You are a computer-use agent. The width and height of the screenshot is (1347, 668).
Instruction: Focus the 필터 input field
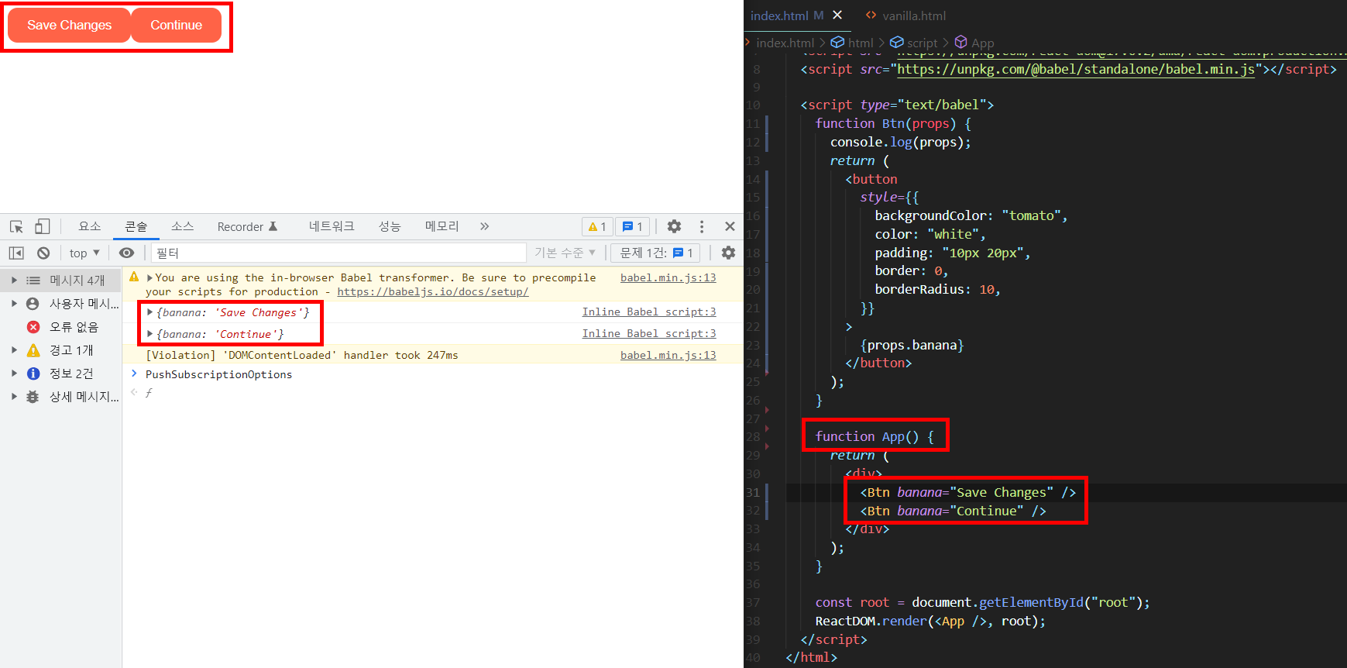tap(338, 253)
